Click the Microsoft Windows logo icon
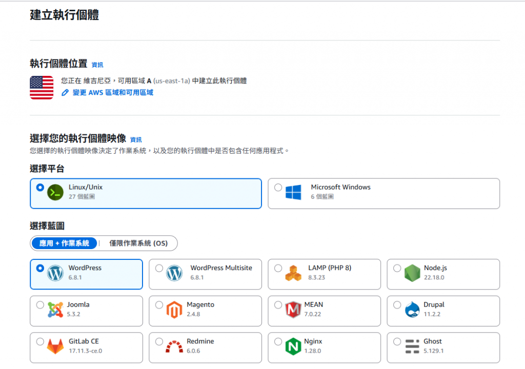The width and height of the screenshot is (525, 369). click(x=293, y=193)
